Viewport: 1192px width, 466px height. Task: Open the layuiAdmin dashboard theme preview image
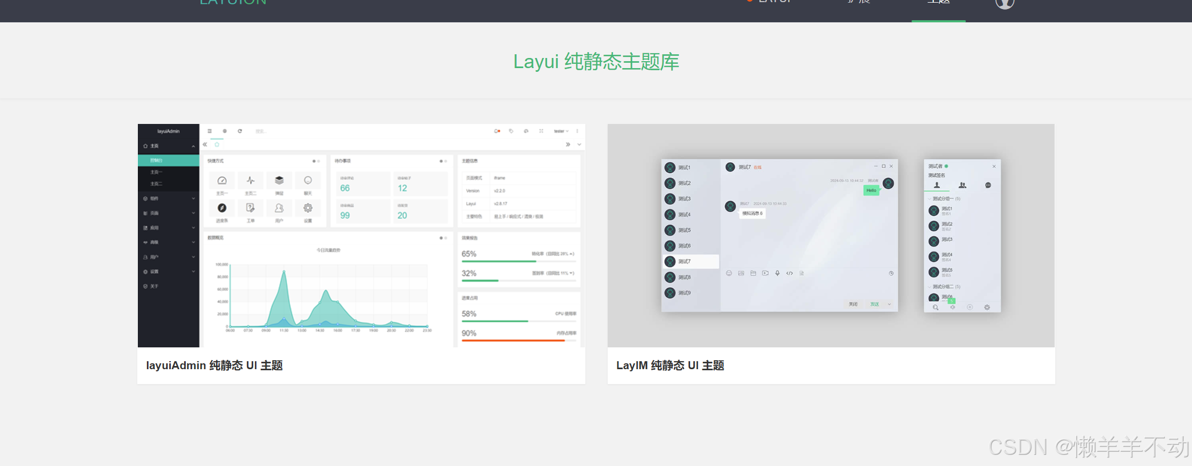coord(361,236)
